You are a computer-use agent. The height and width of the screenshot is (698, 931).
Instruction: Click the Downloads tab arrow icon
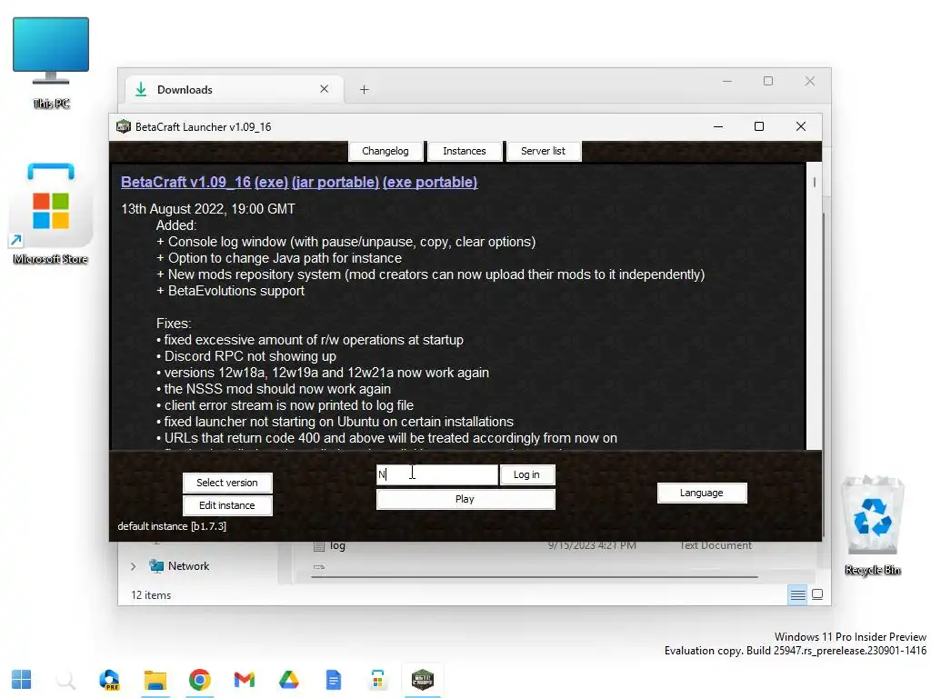click(141, 90)
